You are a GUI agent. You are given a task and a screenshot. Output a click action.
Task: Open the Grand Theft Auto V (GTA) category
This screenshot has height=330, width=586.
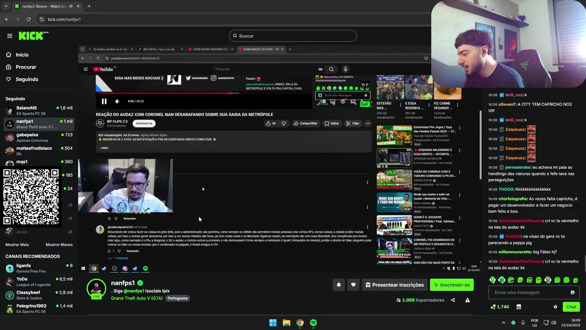pyautogui.click(x=136, y=298)
